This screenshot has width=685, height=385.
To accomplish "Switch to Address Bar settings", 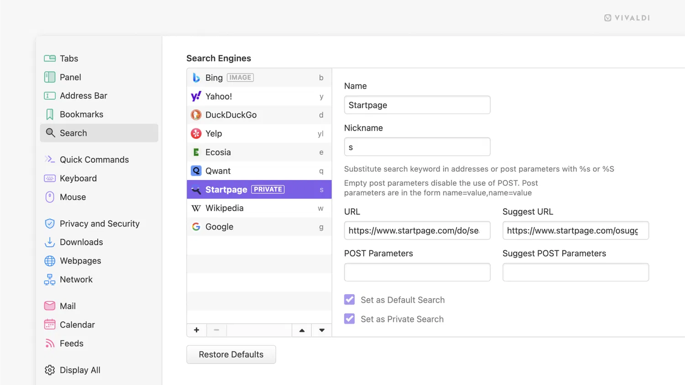I will [83, 96].
